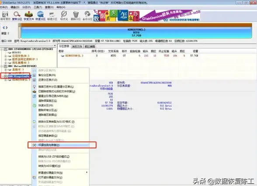The width and height of the screenshot is (257, 186).
Task: Expand the 软件及其它资料 partition node
Action: [5, 59]
